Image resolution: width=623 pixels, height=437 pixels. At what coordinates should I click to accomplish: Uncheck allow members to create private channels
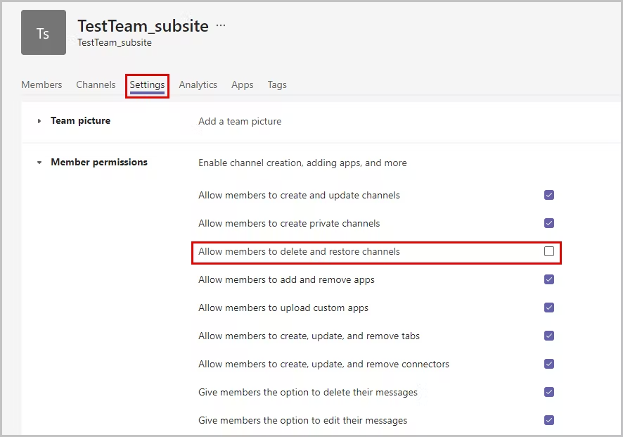549,223
